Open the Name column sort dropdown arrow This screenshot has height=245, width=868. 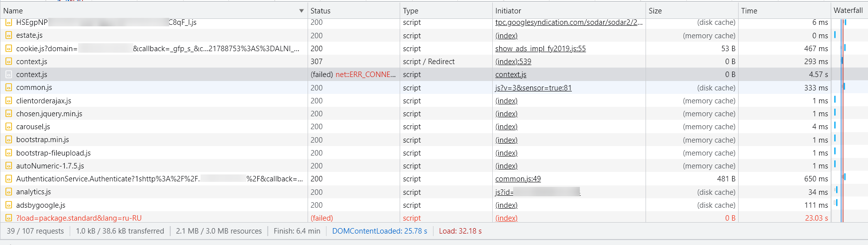[x=301, y=11]
